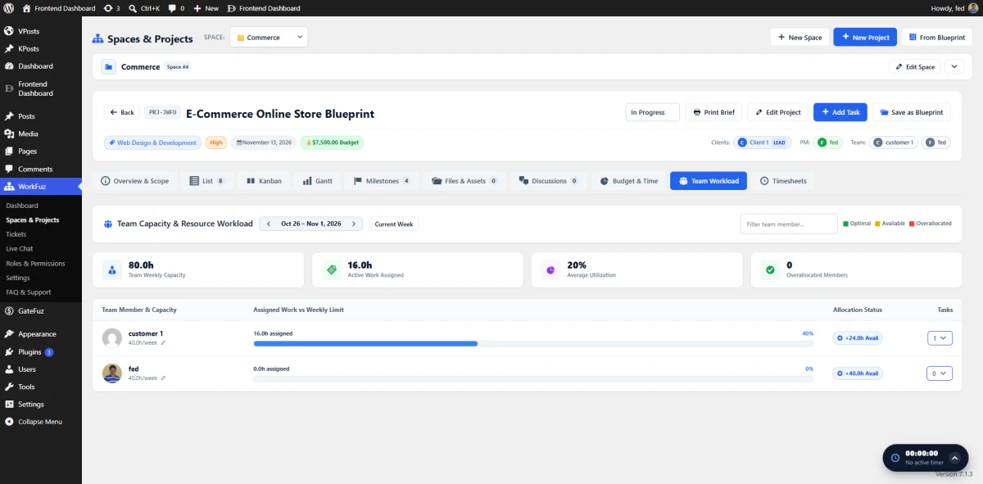Click customer 1 workload progress bar
Screen dimensions: 983x484
(533, 344)
